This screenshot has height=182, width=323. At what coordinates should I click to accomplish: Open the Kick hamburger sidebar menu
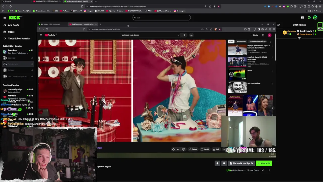[x=5, y=17]
